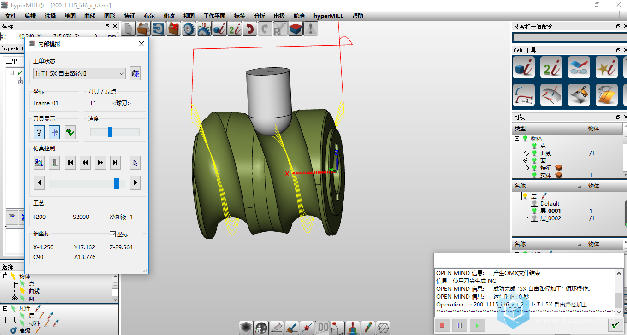The width and height of the screenshot is (627, 335).
Task: Open the hyperMILL menu
Action: 329,16
